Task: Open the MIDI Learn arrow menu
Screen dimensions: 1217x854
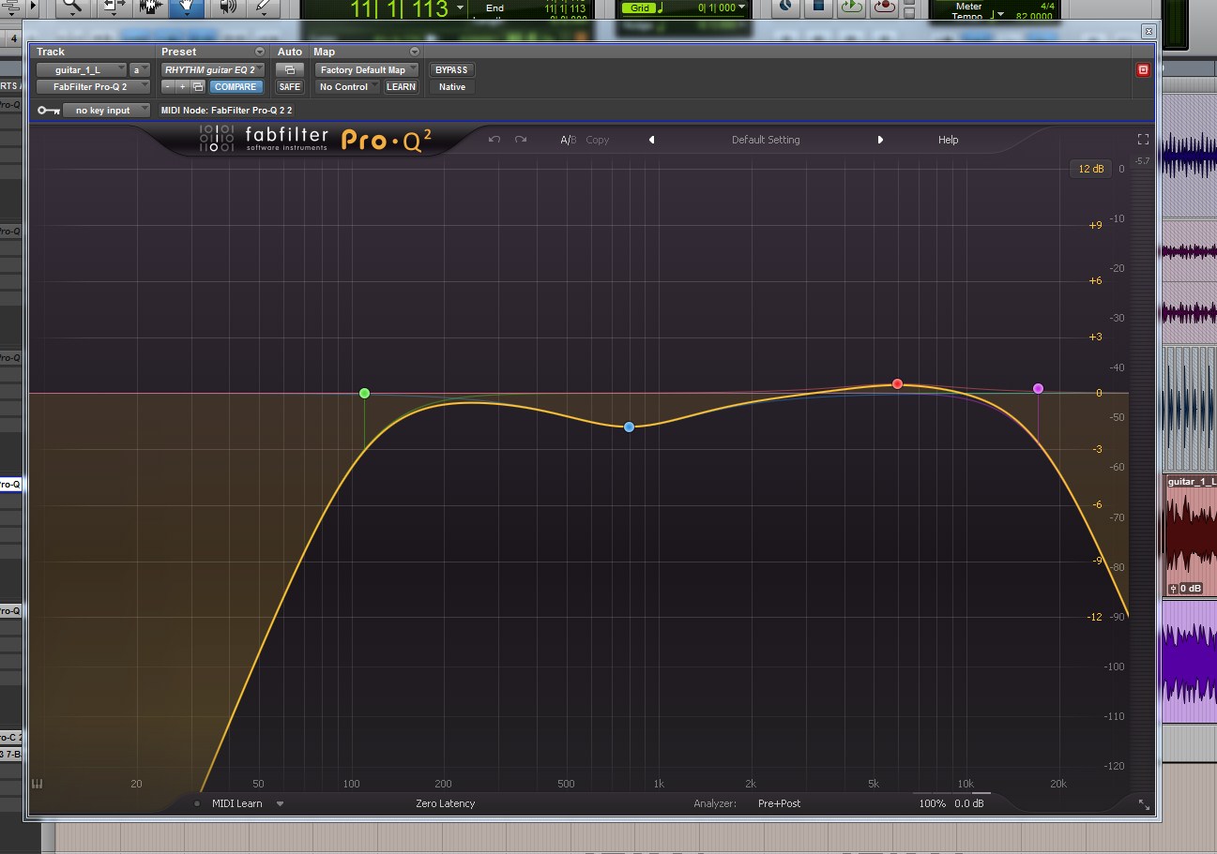Action: point(280,803)
